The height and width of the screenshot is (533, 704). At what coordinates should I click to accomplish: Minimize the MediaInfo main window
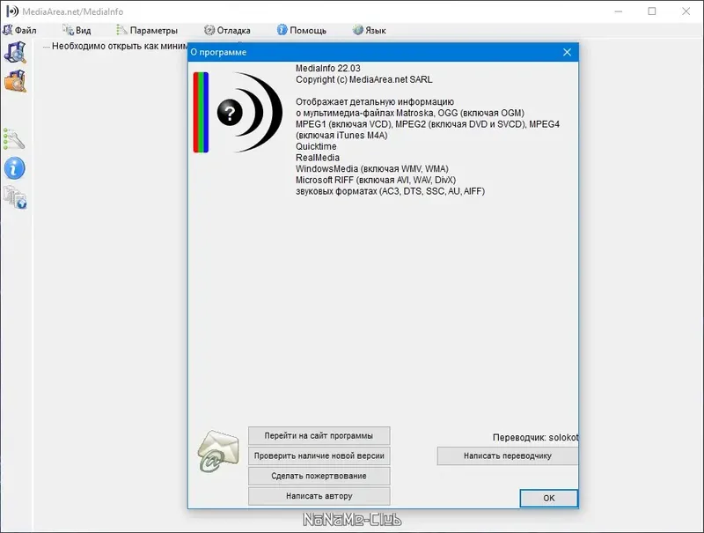pyautogui.click(x=619, y=11)
